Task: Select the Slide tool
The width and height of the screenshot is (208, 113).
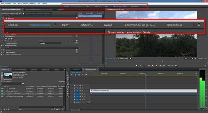Action: (x=67, y=89)
